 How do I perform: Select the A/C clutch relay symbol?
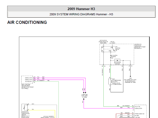click(108, 49)
